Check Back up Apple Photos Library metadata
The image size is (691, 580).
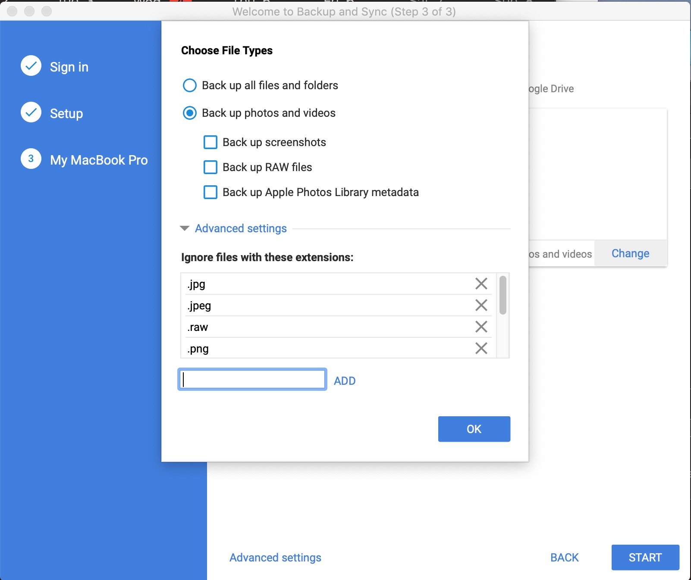pos(210,192)
